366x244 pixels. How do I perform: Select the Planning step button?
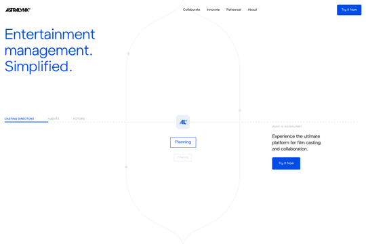[183, 142]
